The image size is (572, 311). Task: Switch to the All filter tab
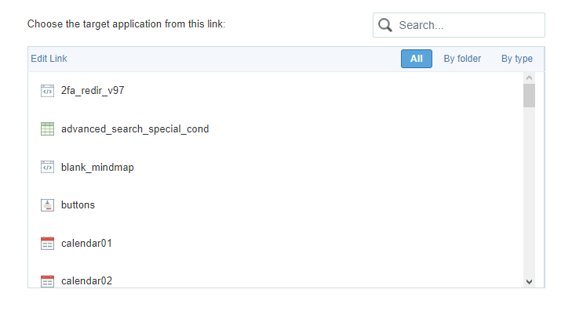click(417, 59)
